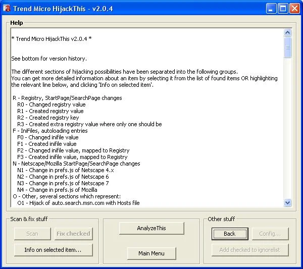Select line 'N1 - Change in prefs.js of Netscape 4.x'
Screen dimensions: 303x269
pyautogui.click(x=66, y=170)
